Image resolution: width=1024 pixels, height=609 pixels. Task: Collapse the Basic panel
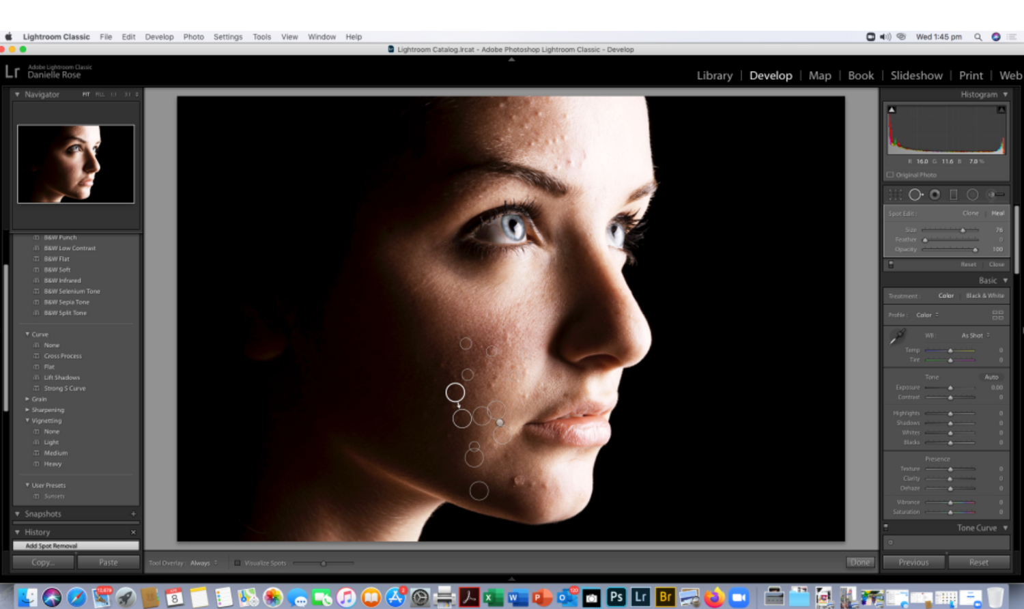coord(1005,281)
